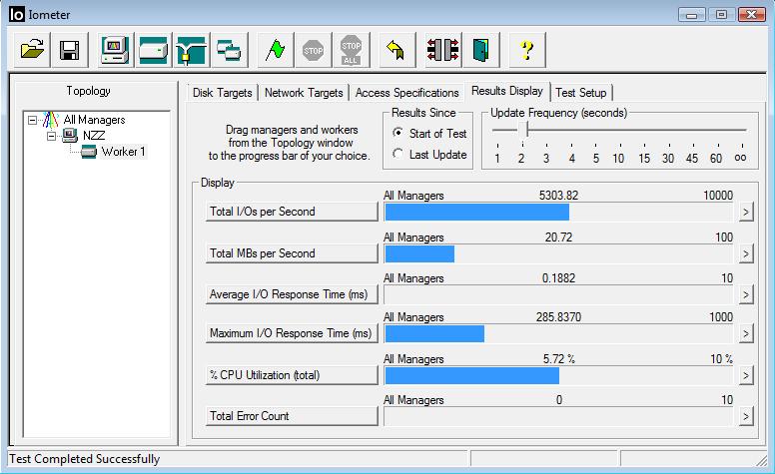Stop all tests with Stop All
Screen dimensions: 775x474
coord(351,50)
